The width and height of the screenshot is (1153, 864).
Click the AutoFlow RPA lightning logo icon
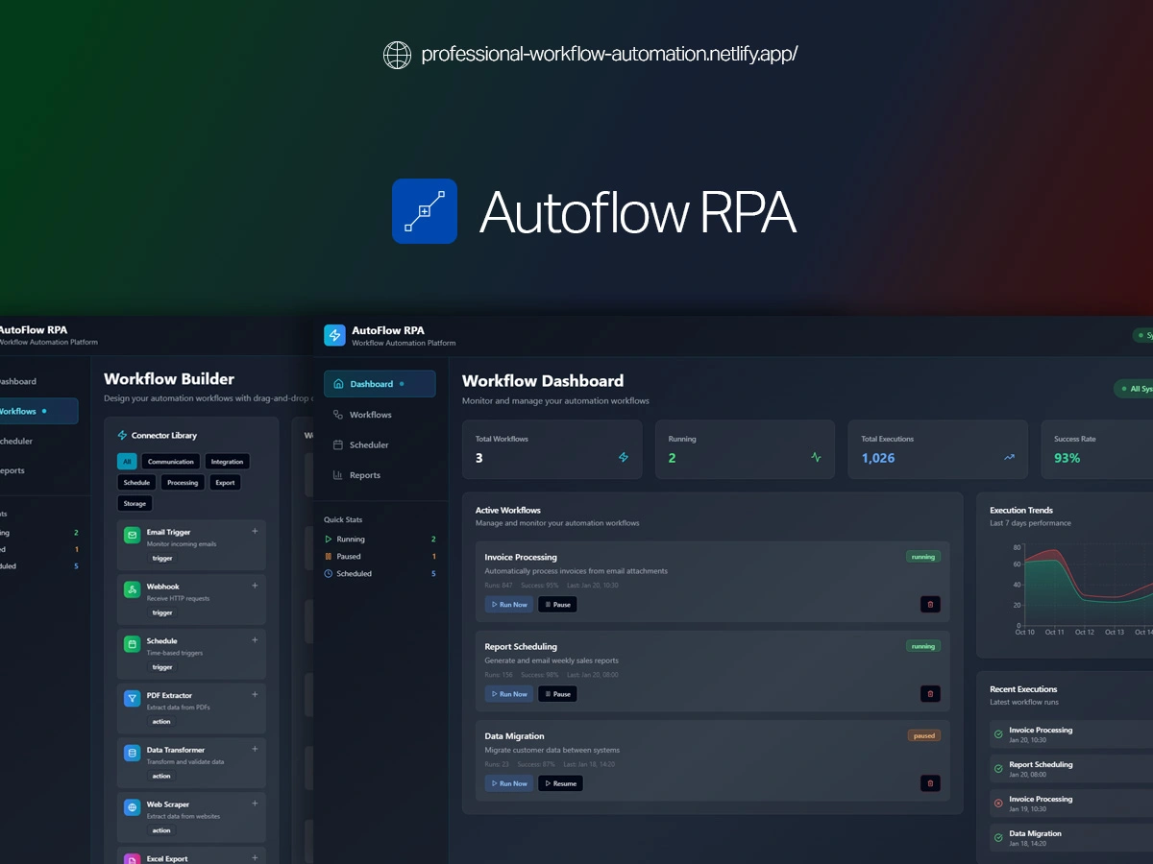pos(334,335)
